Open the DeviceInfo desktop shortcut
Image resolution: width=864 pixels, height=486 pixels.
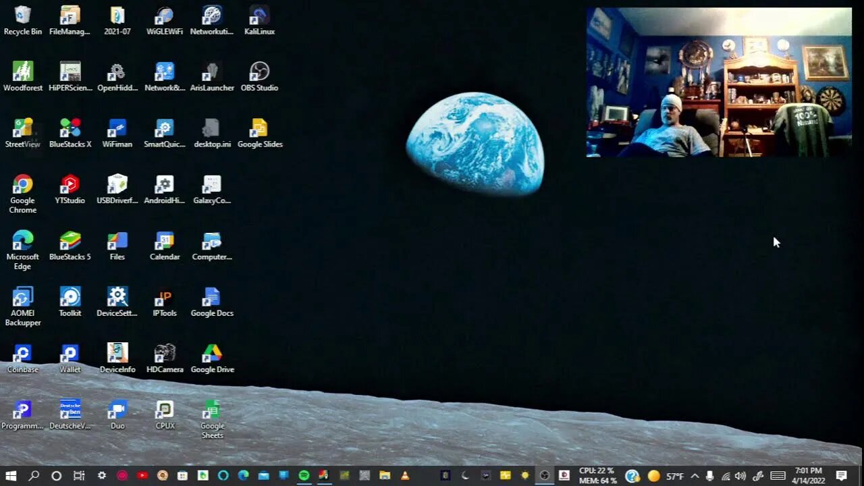pyautogui.click(x=117, y=358)
